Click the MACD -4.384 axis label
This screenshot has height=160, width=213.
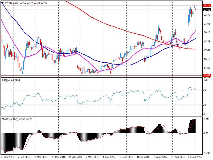(207, 153)
